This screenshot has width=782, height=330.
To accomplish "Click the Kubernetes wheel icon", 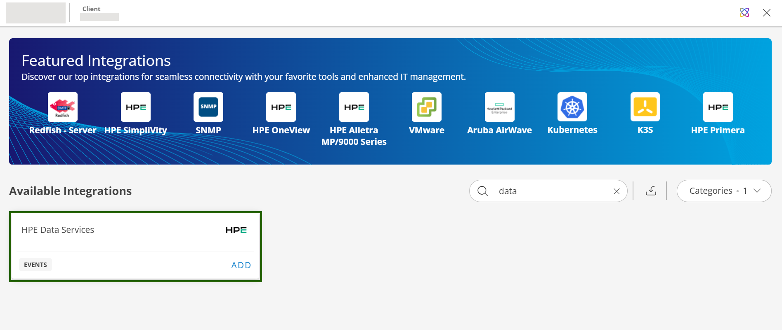I will [x=572, y=107].
